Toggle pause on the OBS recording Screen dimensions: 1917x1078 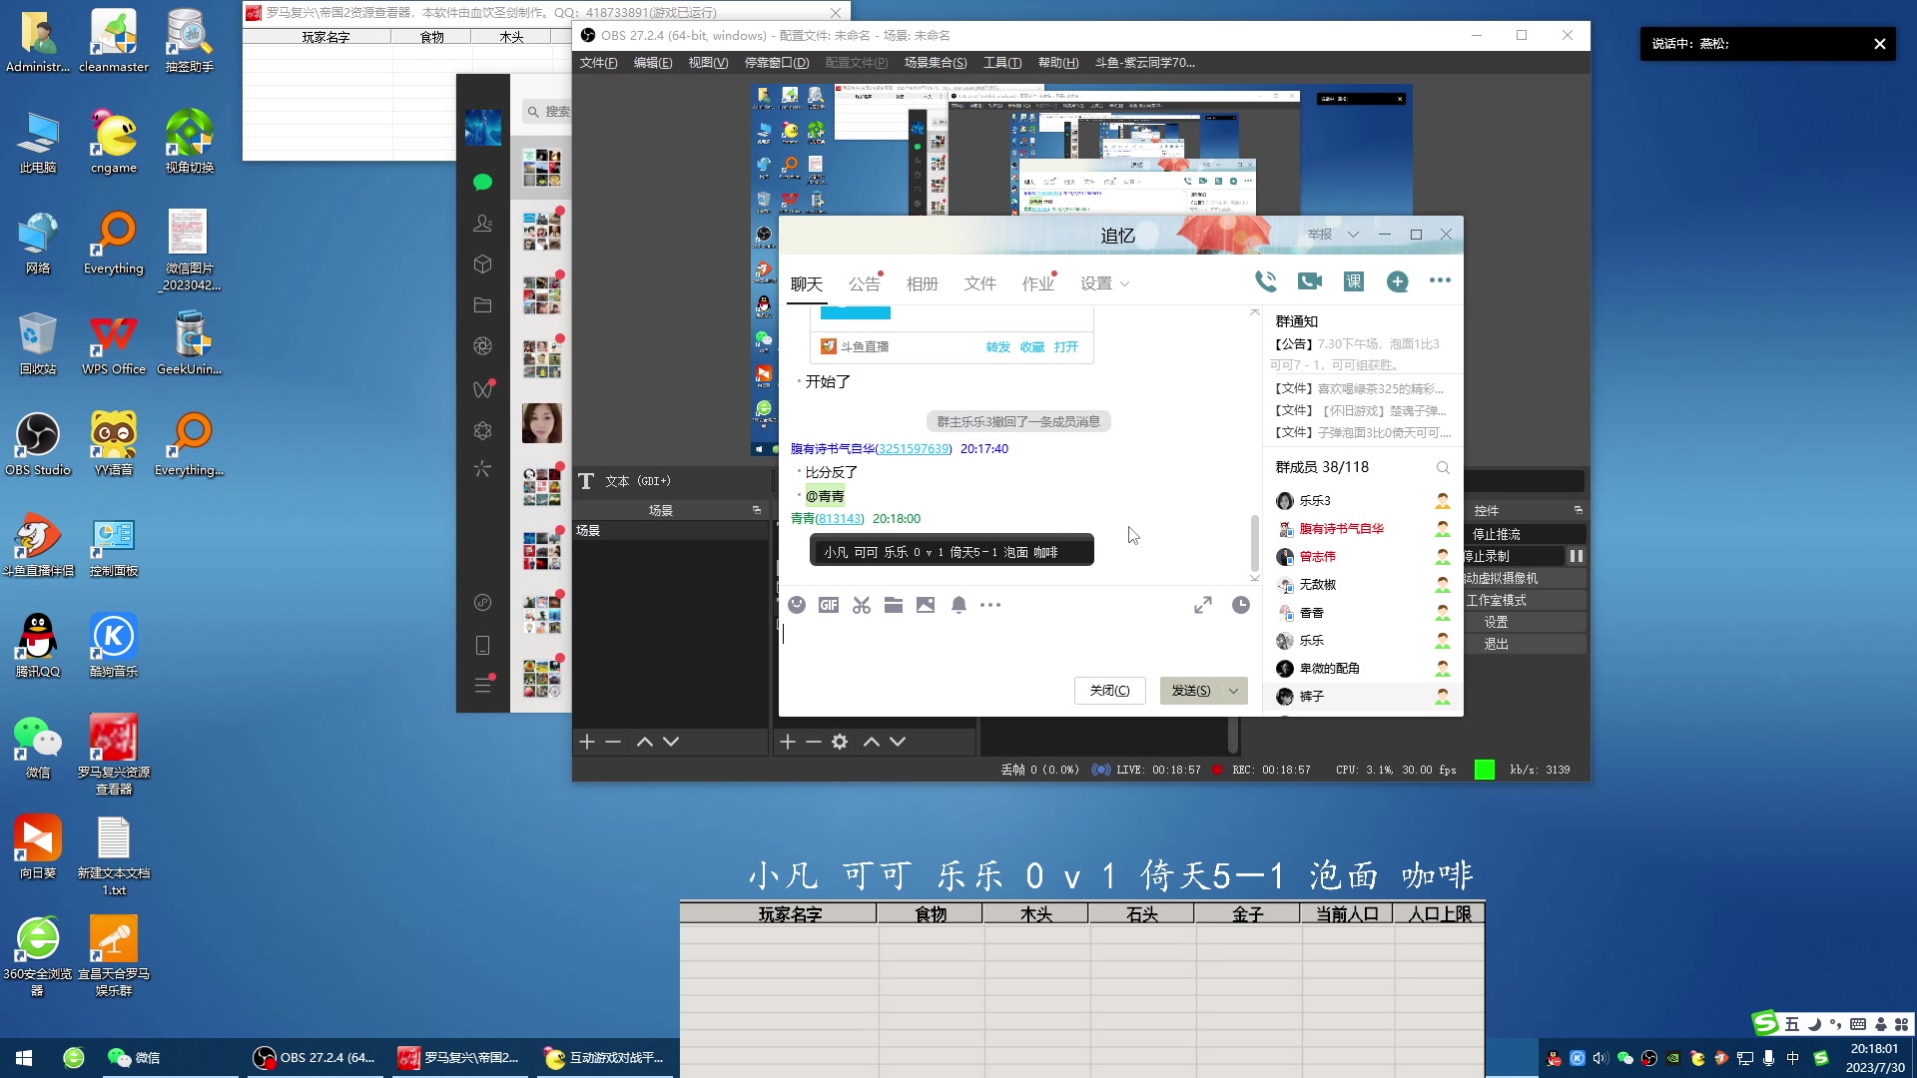pos(1576,556)
